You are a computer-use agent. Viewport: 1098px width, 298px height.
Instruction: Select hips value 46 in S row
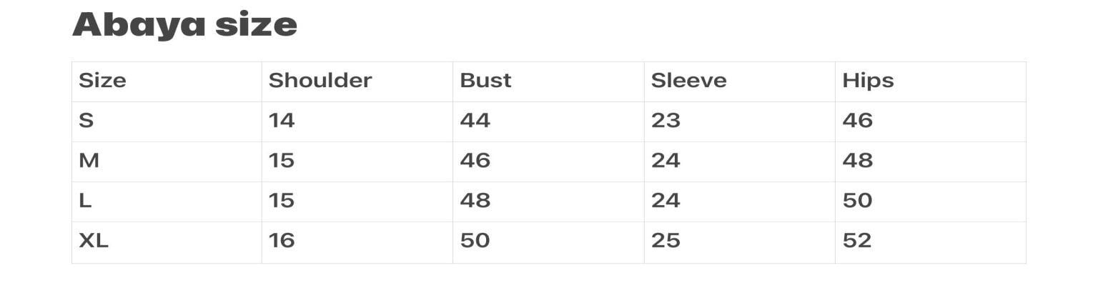tap(857, 121)
